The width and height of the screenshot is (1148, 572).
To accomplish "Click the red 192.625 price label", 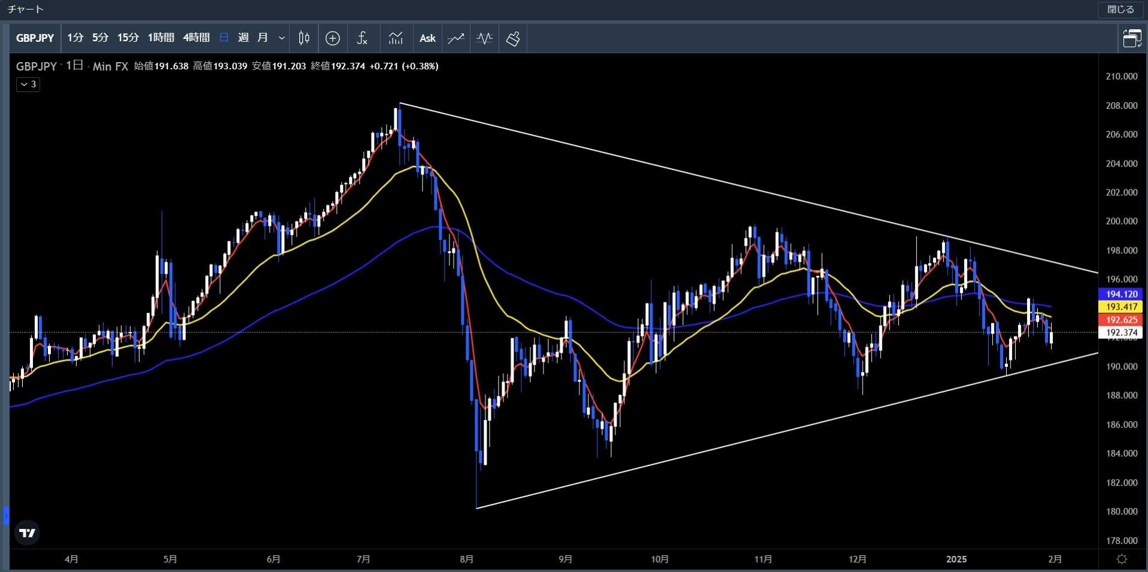I will click(x=1121, y=320).
